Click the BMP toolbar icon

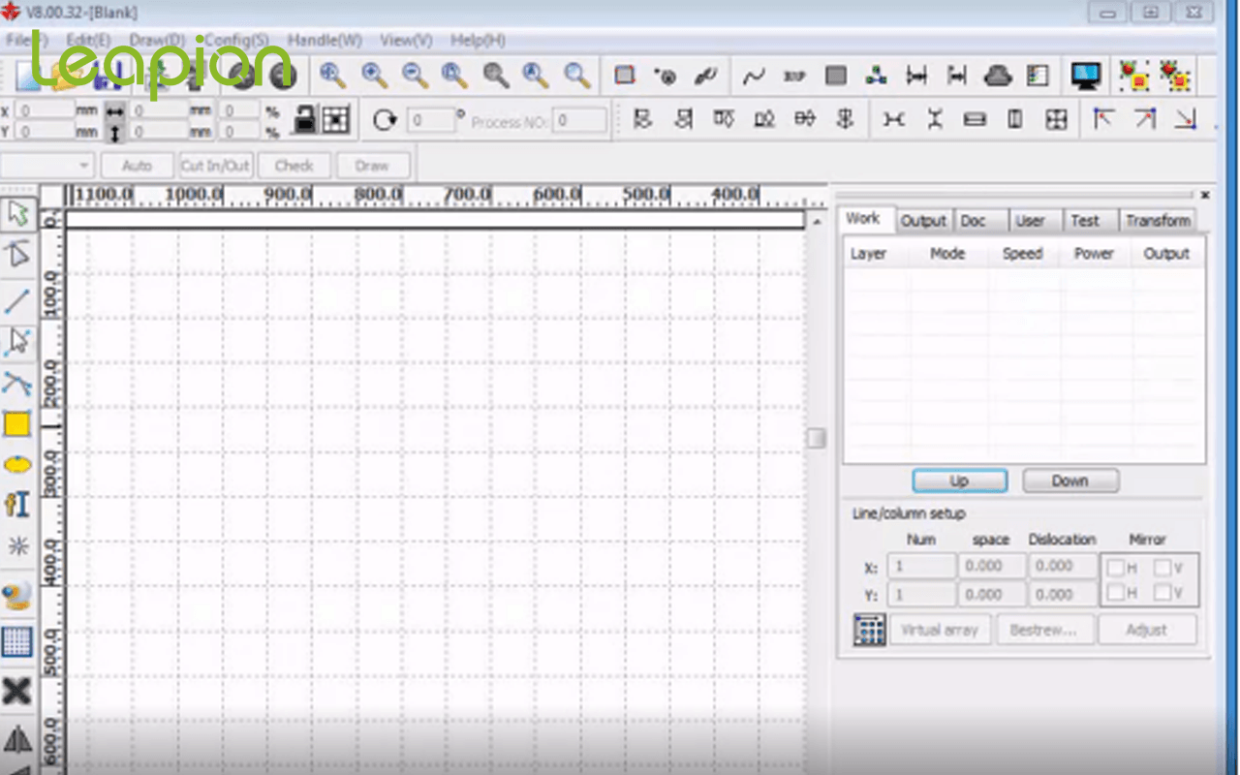click(x=794, y=76)
